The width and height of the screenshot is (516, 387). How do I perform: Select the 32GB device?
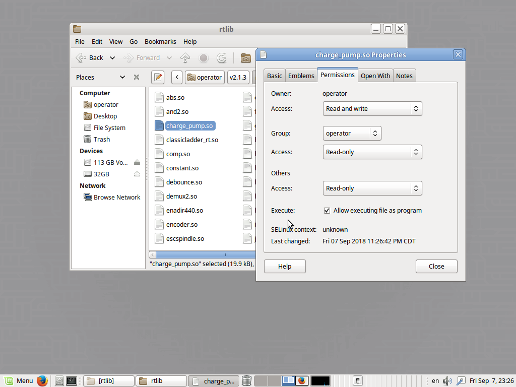click(x=97, y=174)
